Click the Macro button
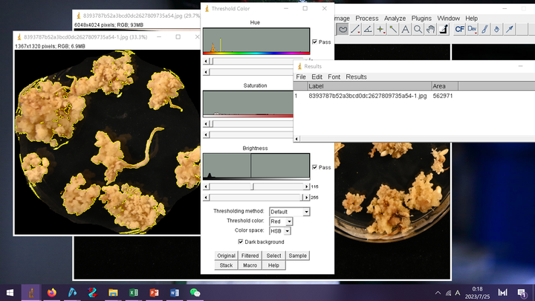The image size is (535, 301). click(x=250, y=265)
